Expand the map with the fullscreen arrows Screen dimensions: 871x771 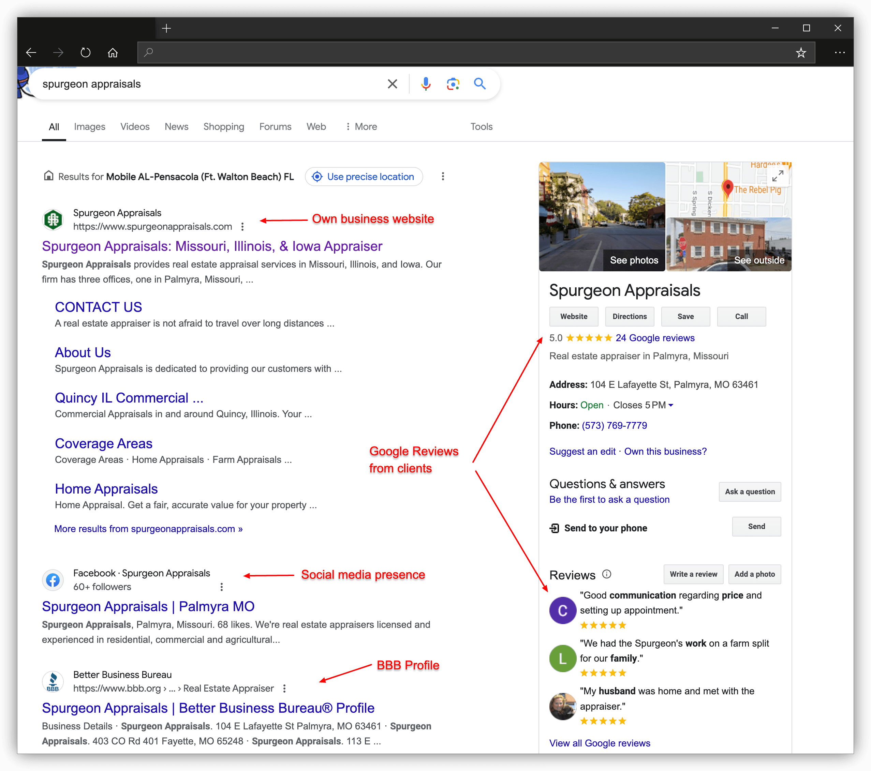coord(779,176)
